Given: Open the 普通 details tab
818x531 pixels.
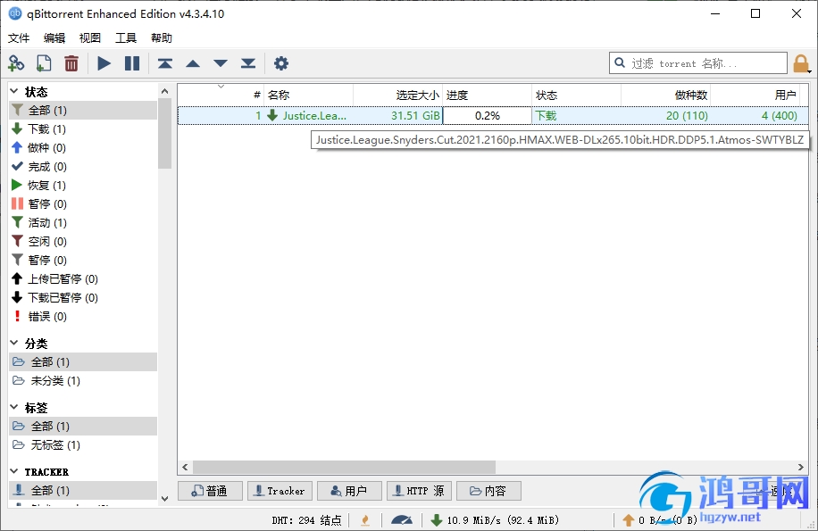Looking at the screenshot, I should [x=210, y=491].
